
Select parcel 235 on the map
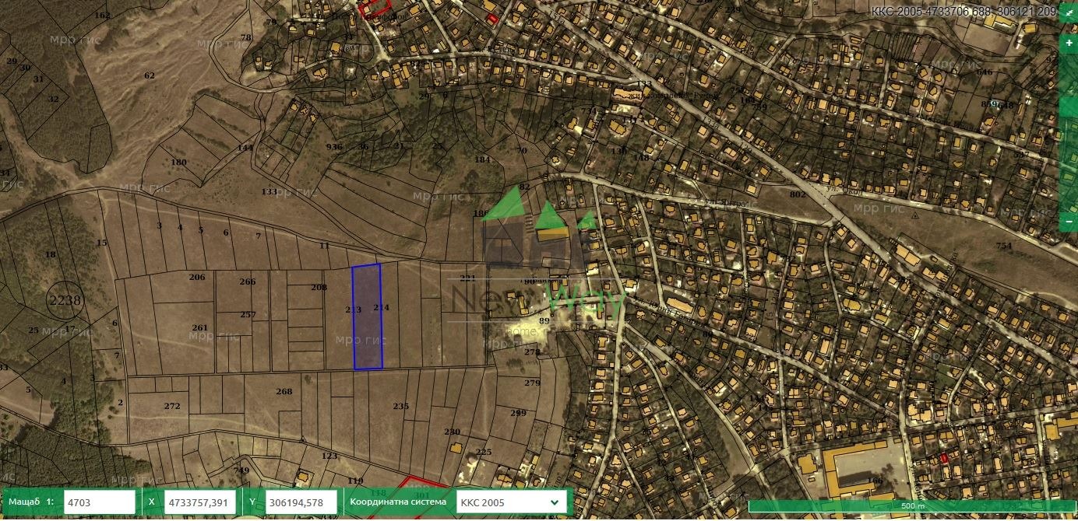coord(400,406)
